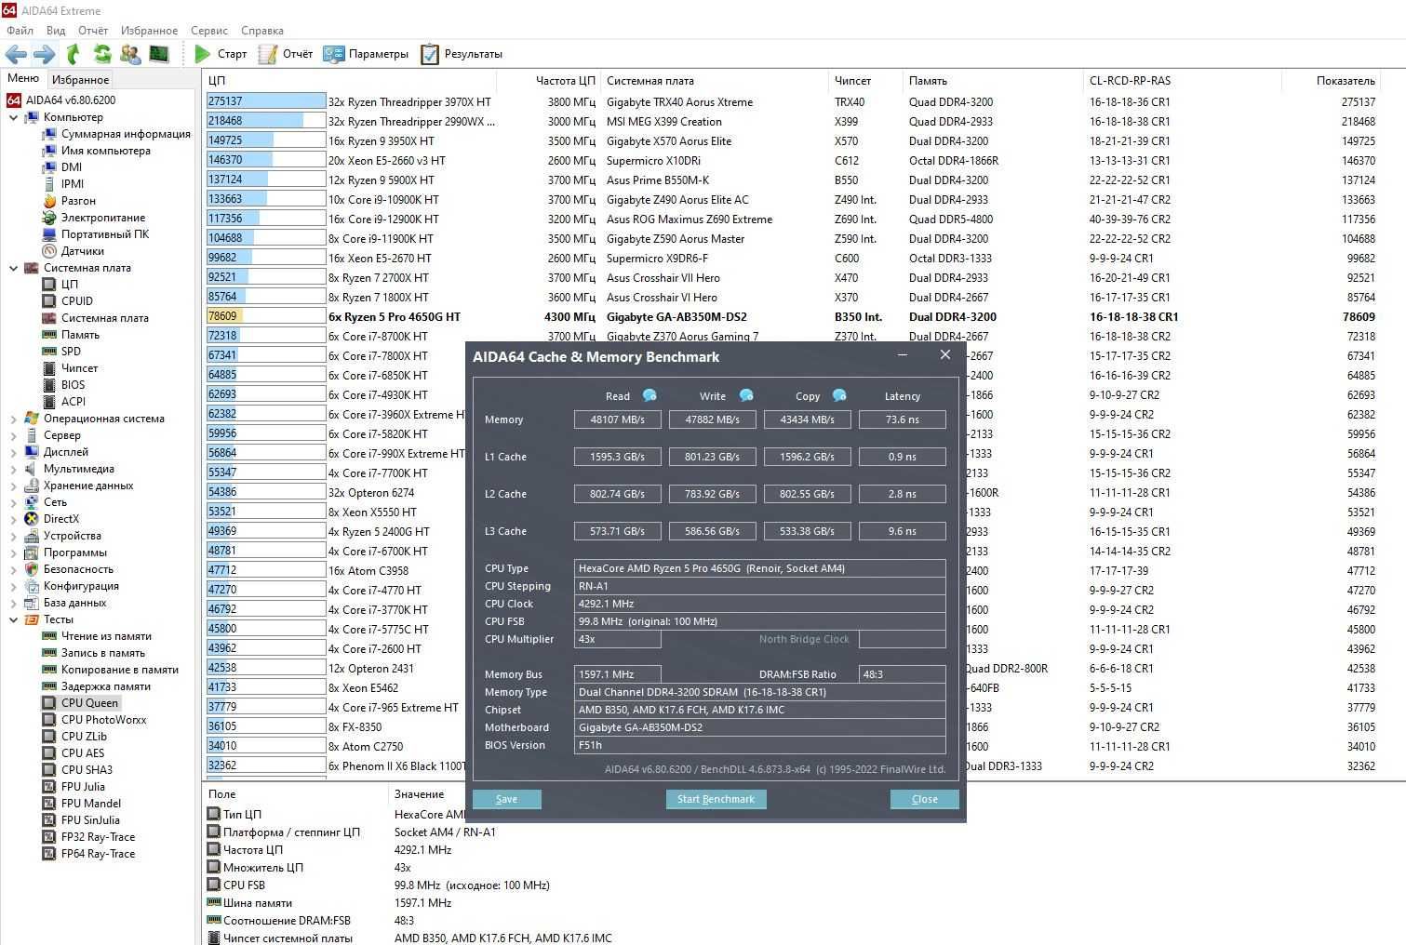The height and width of the screenshot is (945, 1406).
Task: Expand the Дисплей tree node
Action: (x=13, y=452)
